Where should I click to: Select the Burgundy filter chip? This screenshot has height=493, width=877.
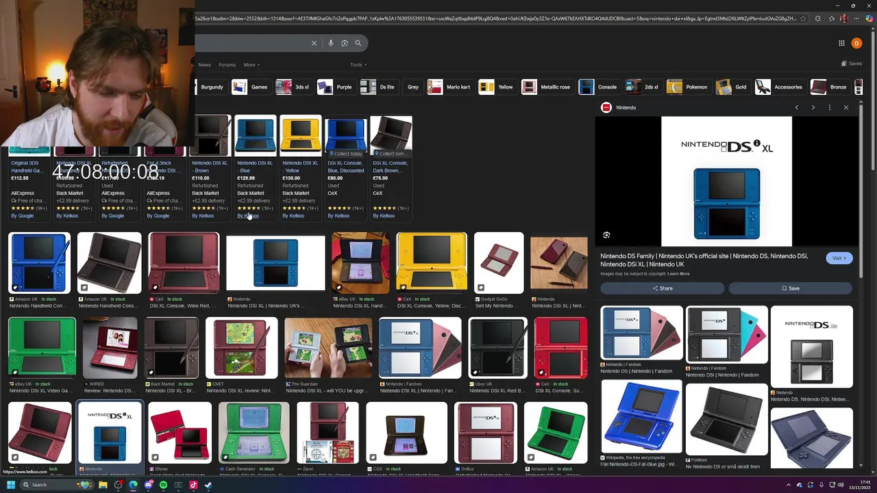click(210, 87)
